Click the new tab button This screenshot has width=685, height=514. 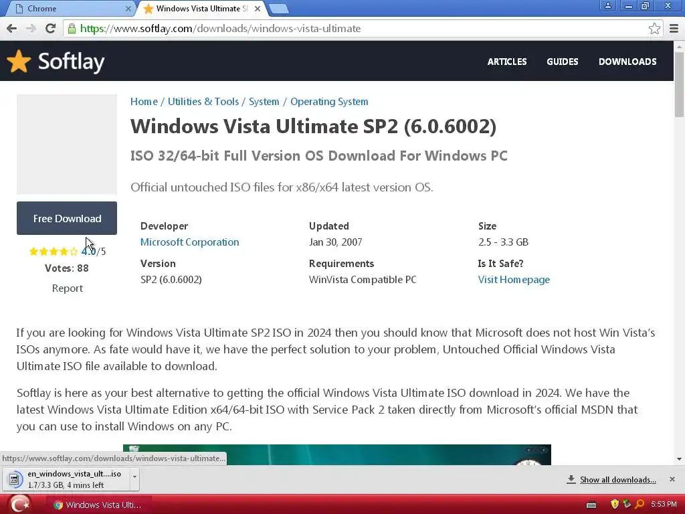tap(278, 8)
